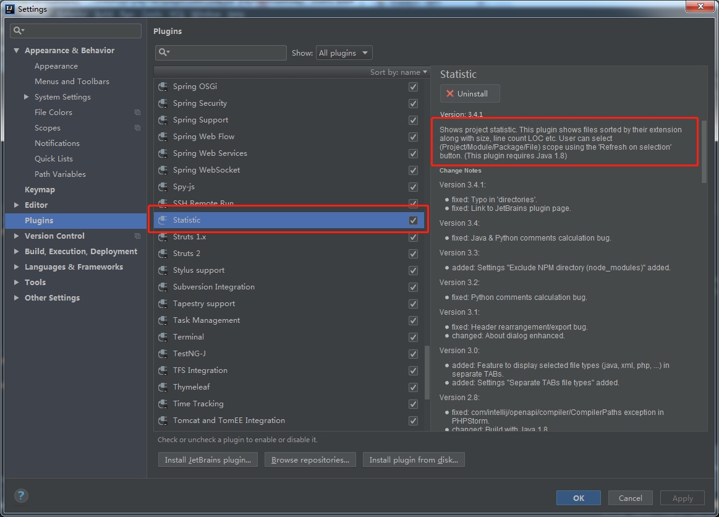Image resolution: width=719 pixels, height=517 pixels.
Task: Open the Show All plugins dropdown
Action: point(344,53)
